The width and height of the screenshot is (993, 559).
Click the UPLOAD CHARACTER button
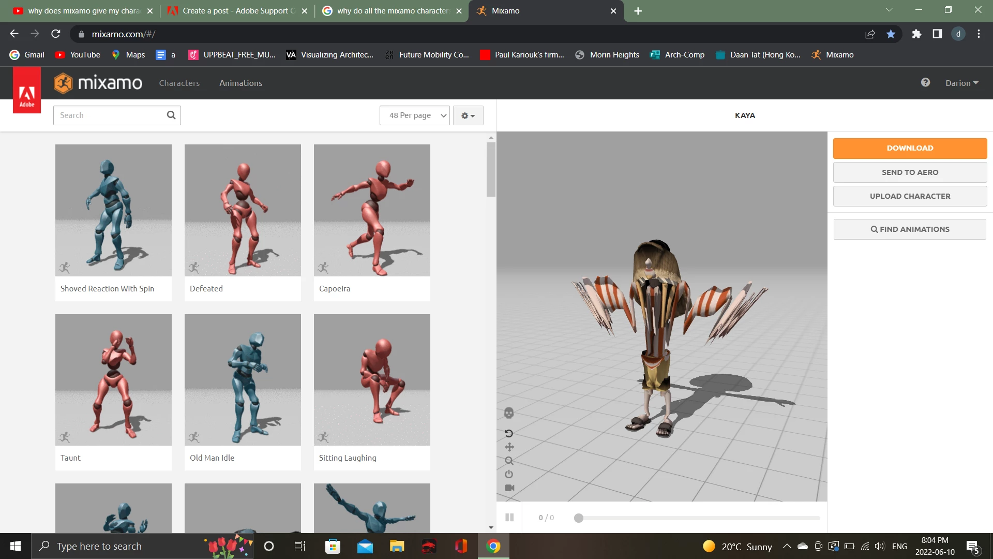(x=910, y=196)
